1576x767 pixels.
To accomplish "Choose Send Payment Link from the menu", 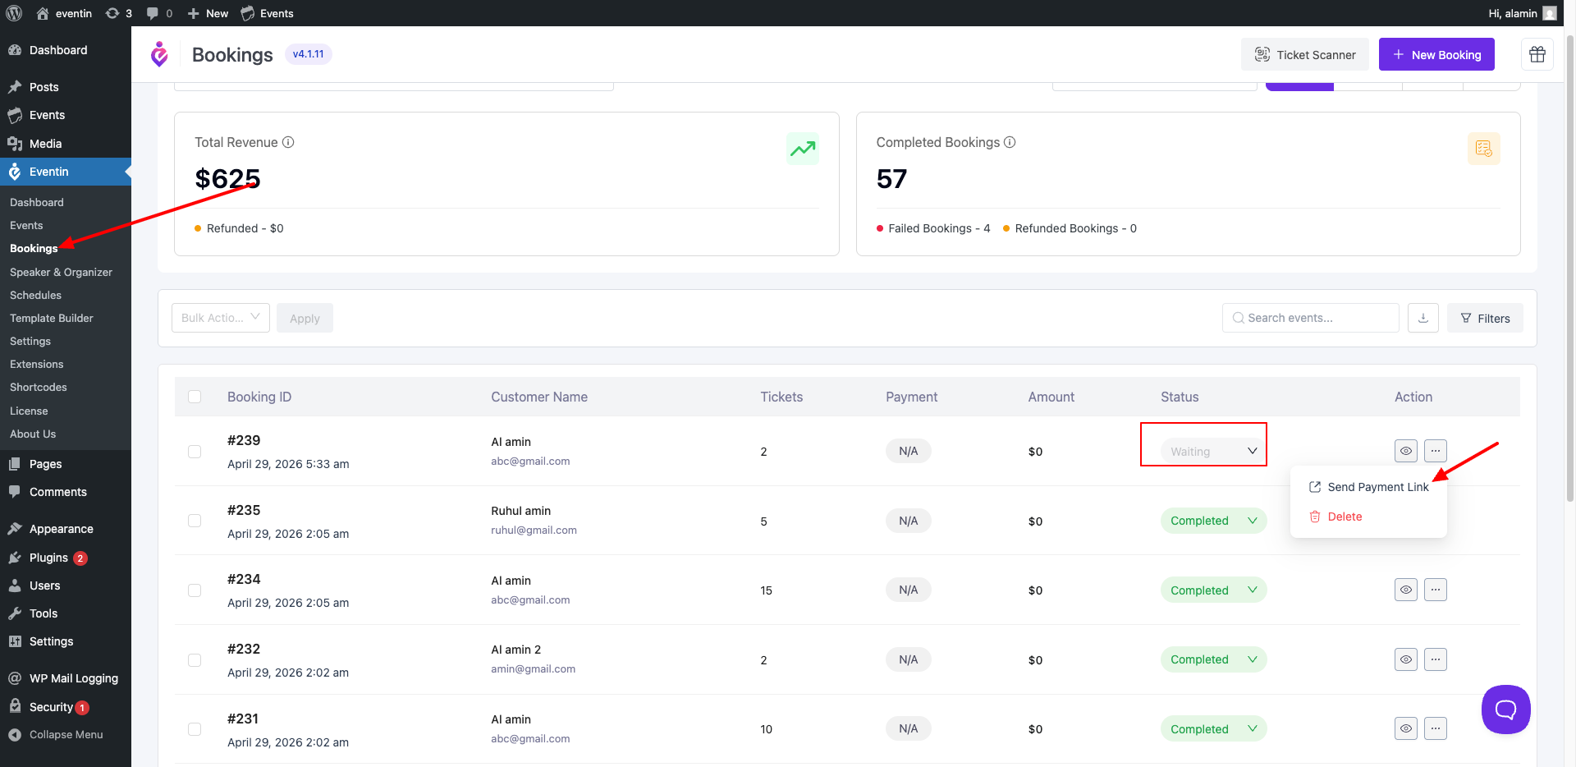I will 1377,486.
